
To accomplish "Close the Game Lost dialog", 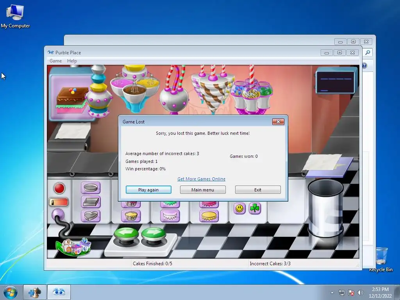I will click(x=278, y=122).
